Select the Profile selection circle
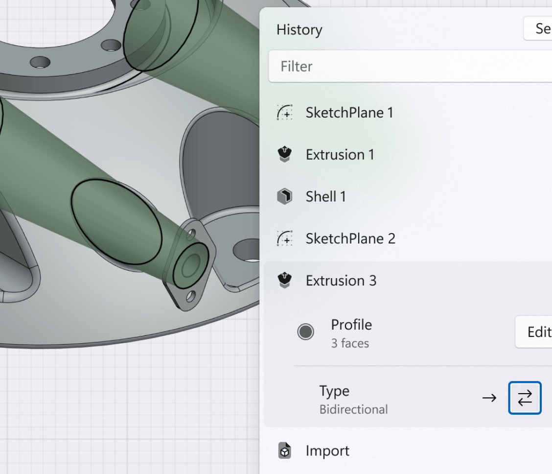This screenshot has height=474, width=552. click(306, 332)
